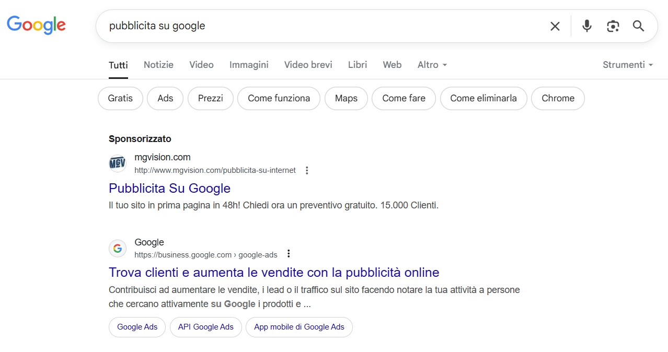
Task: Expand the Strumenti dropdown
Action: pos(628,65)
